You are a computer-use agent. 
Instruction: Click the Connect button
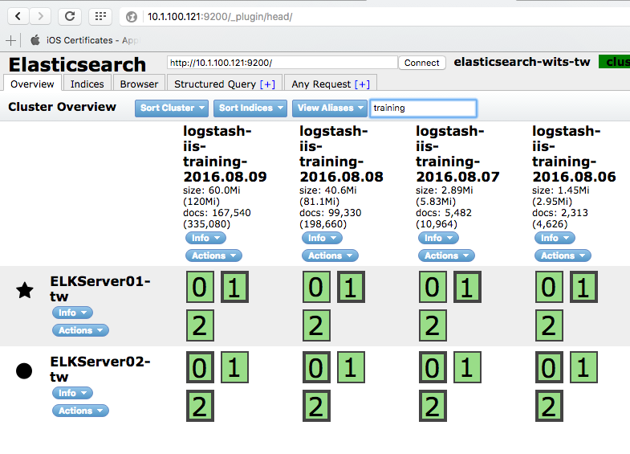[x=422, y=63]
